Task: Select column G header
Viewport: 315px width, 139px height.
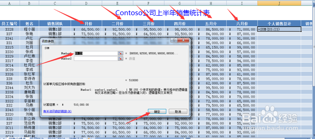Action: [x=180, y=3]
